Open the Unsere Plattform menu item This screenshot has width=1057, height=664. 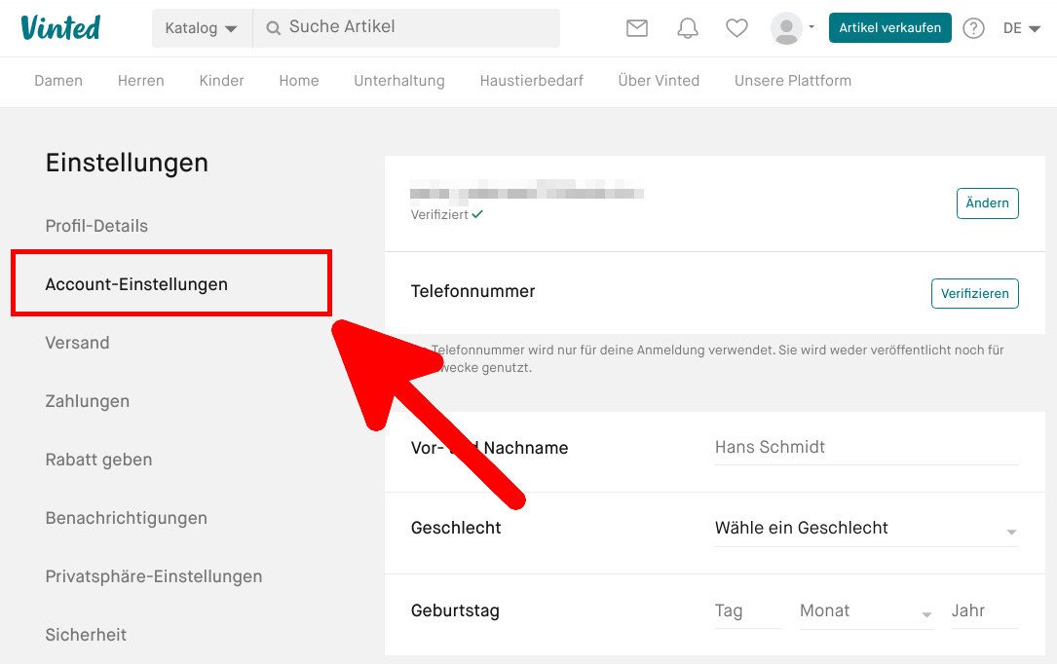(x=793, y=81)
